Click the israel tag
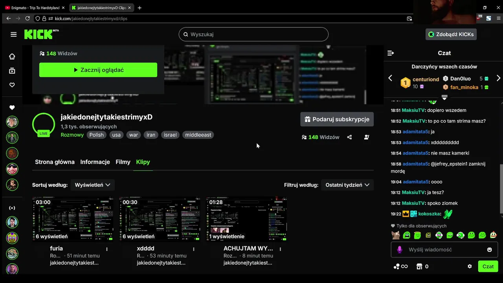The width and height of the screenshot is (503, 283). (x=170, y=135)
